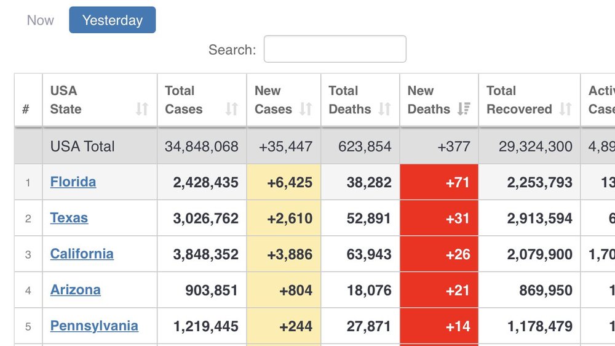Click the # column header
Screen dimensions: 615x346
click(x=26, y=109)
